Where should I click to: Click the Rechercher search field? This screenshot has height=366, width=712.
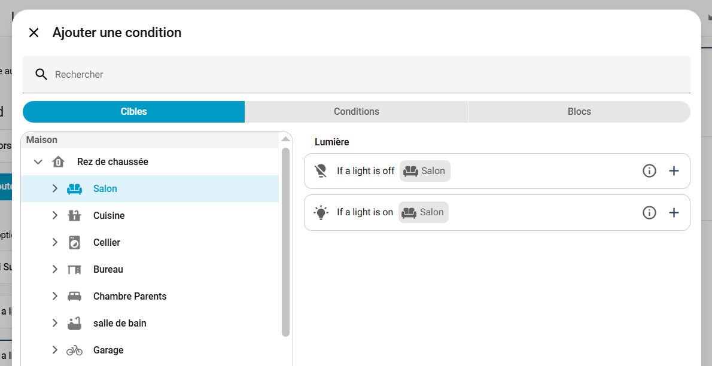tap(359, 75)
